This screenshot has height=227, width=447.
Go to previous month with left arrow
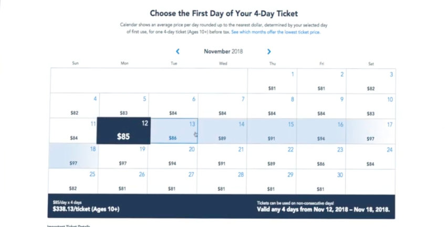(x=178, y=51)
